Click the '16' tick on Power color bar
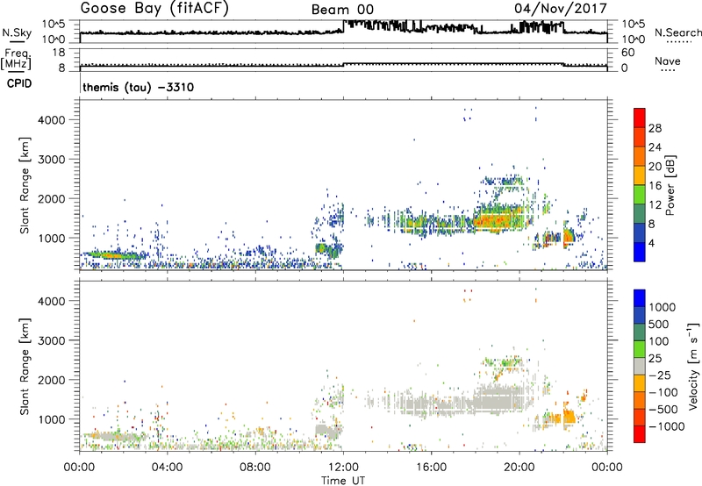 coord(655,186)
